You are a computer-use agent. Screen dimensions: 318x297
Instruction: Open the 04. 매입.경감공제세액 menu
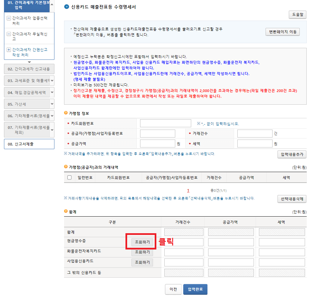tap(27, 92)
